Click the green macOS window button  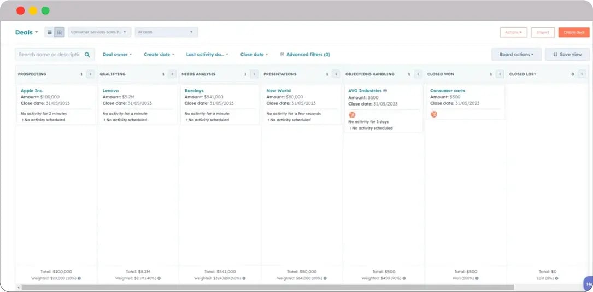point(45,10)
